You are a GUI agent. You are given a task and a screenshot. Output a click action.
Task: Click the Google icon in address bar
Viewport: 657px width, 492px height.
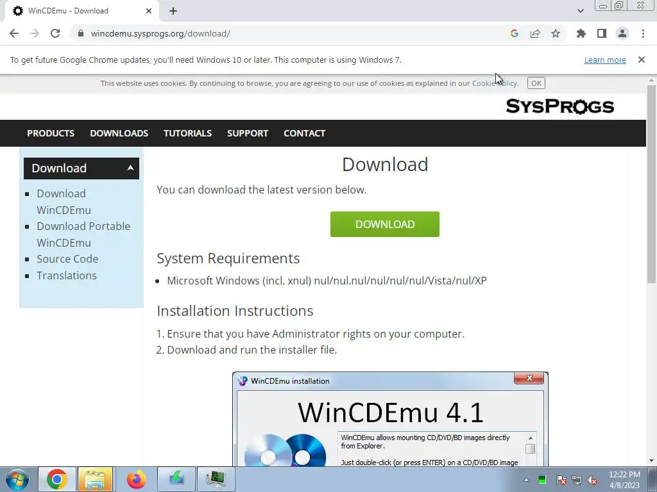point(515,33)
